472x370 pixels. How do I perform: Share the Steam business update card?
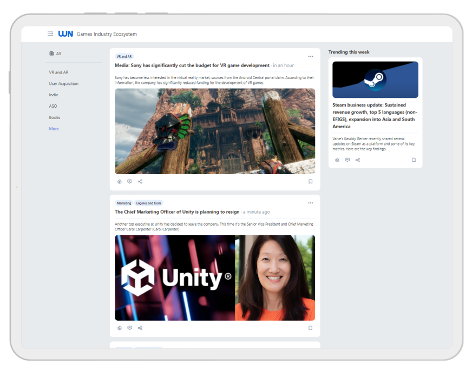coord(358,160)
